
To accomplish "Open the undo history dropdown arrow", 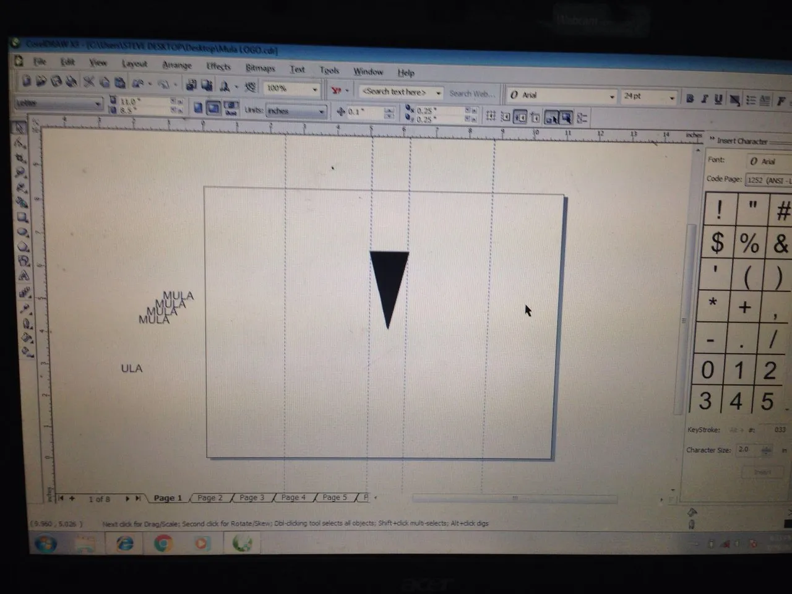I will (x=150, y=84).
